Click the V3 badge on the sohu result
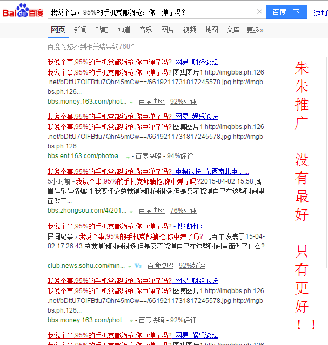This screenshot has width=328, height=345. (138, 266)
